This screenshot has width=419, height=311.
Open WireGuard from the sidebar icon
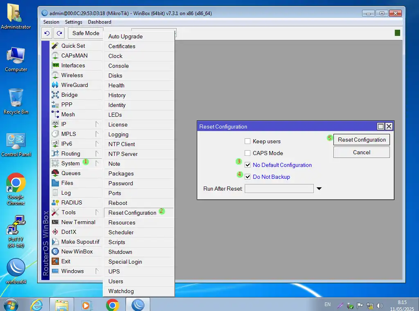55,85
